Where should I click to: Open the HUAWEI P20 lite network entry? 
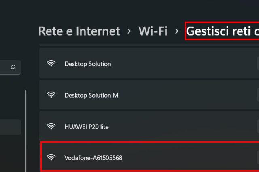pyautogui.click(x=87, y=127)
